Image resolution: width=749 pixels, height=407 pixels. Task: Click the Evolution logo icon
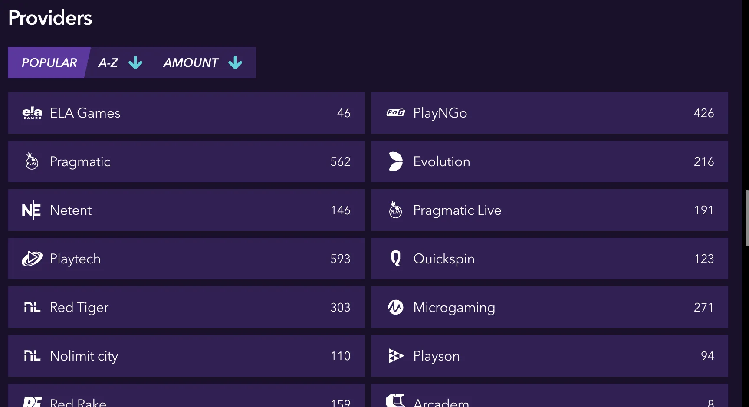point(395,161)
